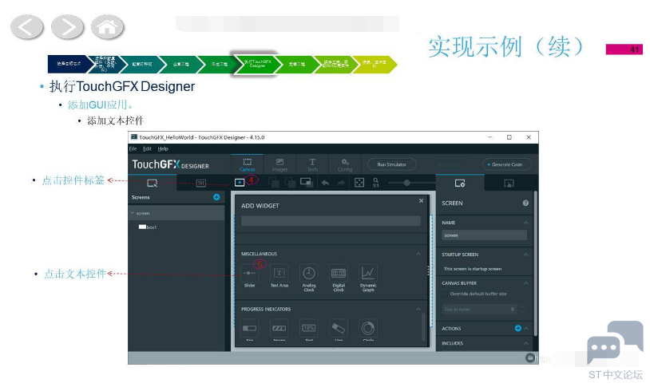
Task: Click the properties panel scrollbar
Action: tap(536, 263)
